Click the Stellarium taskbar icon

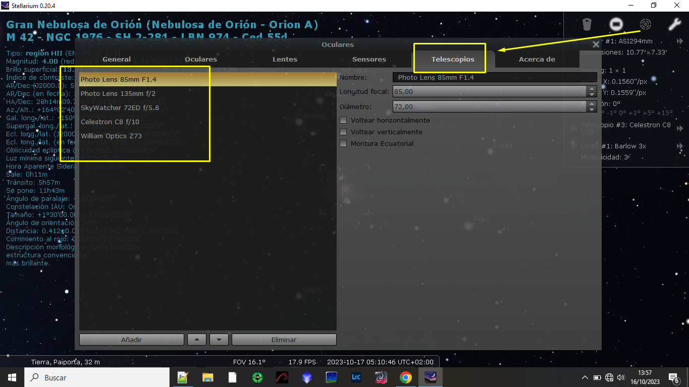[431, 377]
